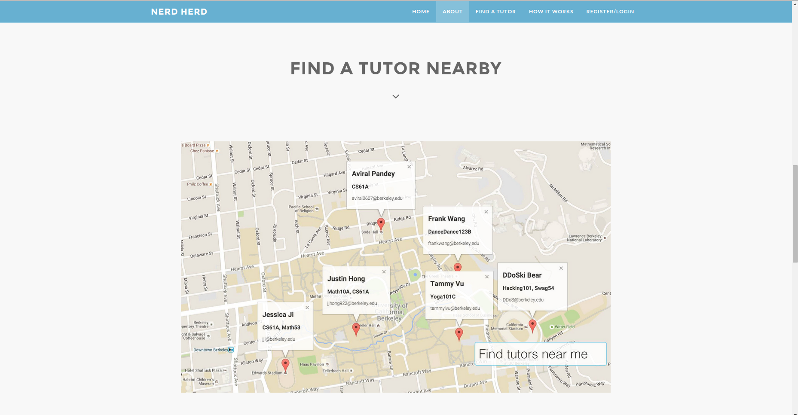Click Hacking101, Swag54 course text
The width and height of the screenshot is (798, 415).
tap(528, 288)
